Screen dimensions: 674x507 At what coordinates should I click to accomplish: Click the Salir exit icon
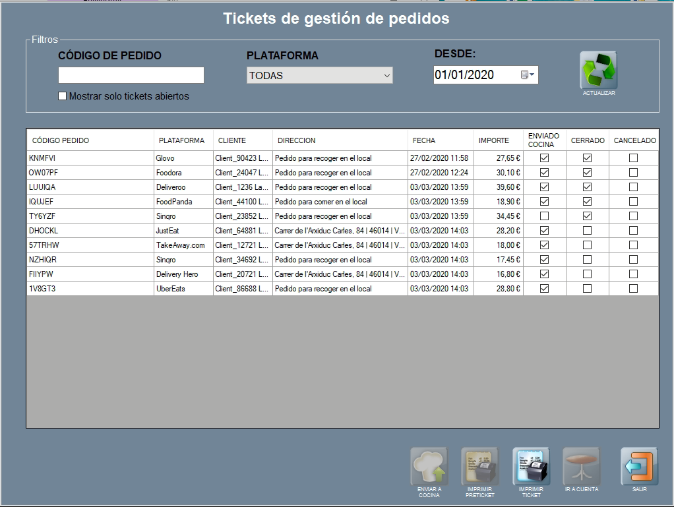[639, 466]
